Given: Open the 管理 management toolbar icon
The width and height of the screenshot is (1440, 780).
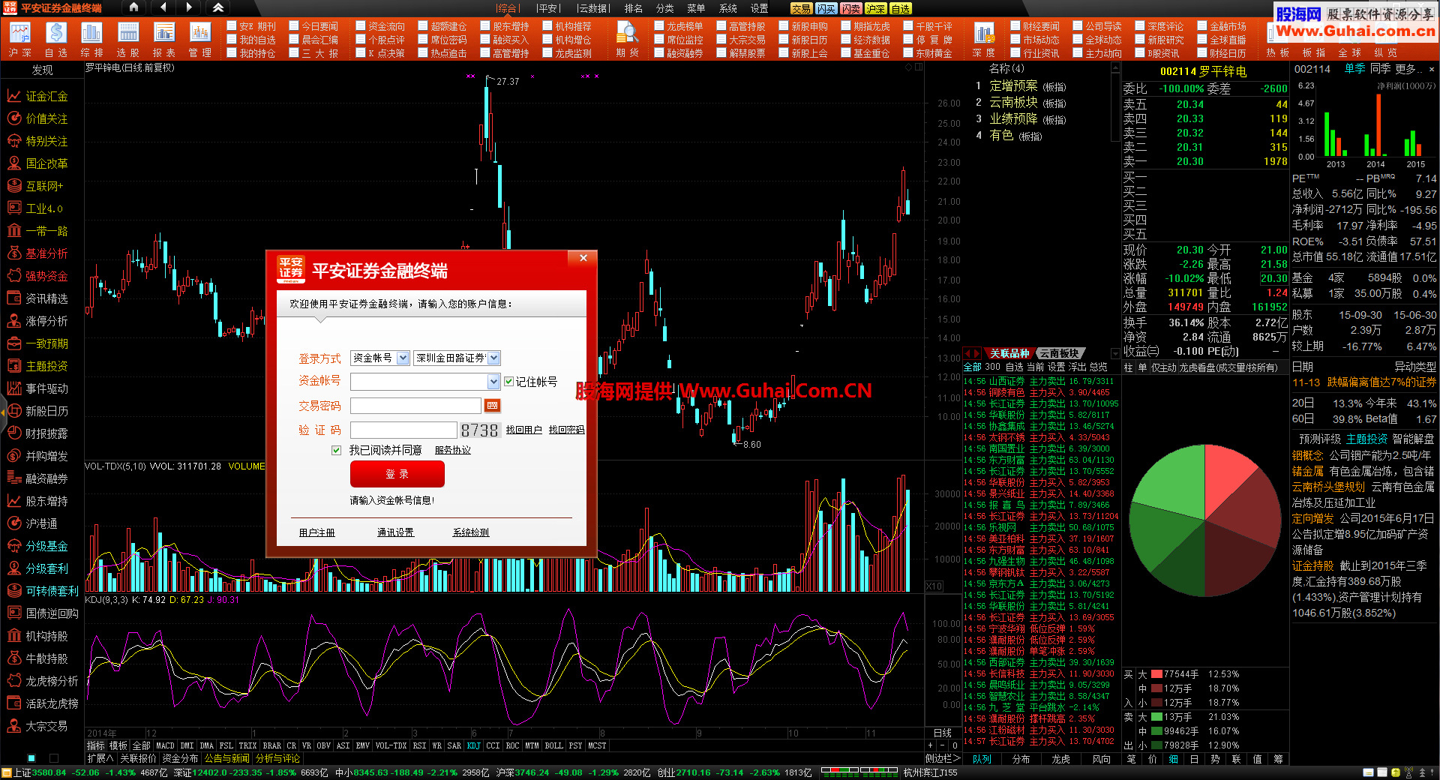Looking at the screenshot, I should [200, 39].
